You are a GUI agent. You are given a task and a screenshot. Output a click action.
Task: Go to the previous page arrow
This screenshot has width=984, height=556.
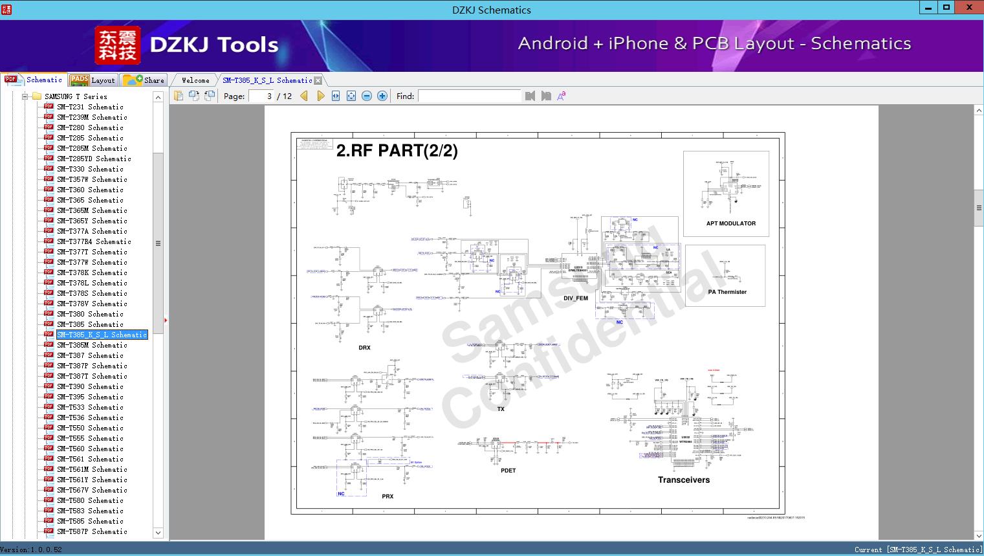305,96
